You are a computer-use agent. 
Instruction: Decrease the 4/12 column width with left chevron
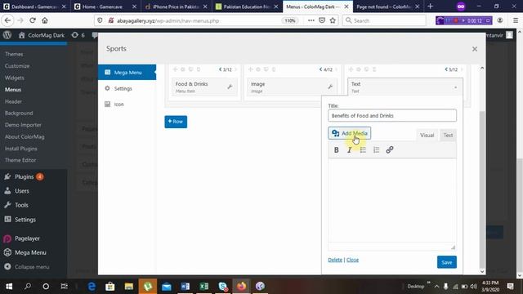point(320,69)
